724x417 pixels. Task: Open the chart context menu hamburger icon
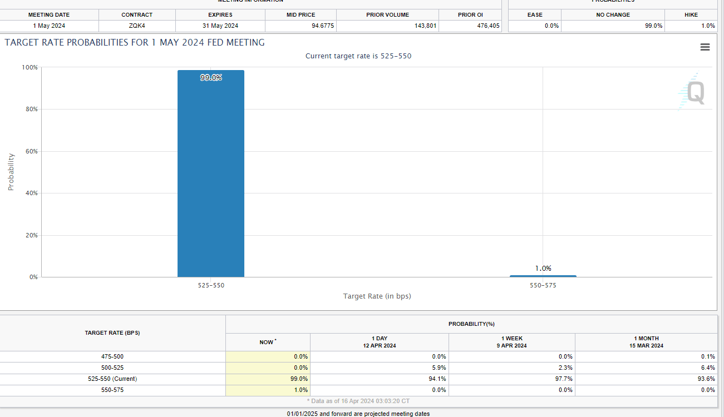point(705,47)
